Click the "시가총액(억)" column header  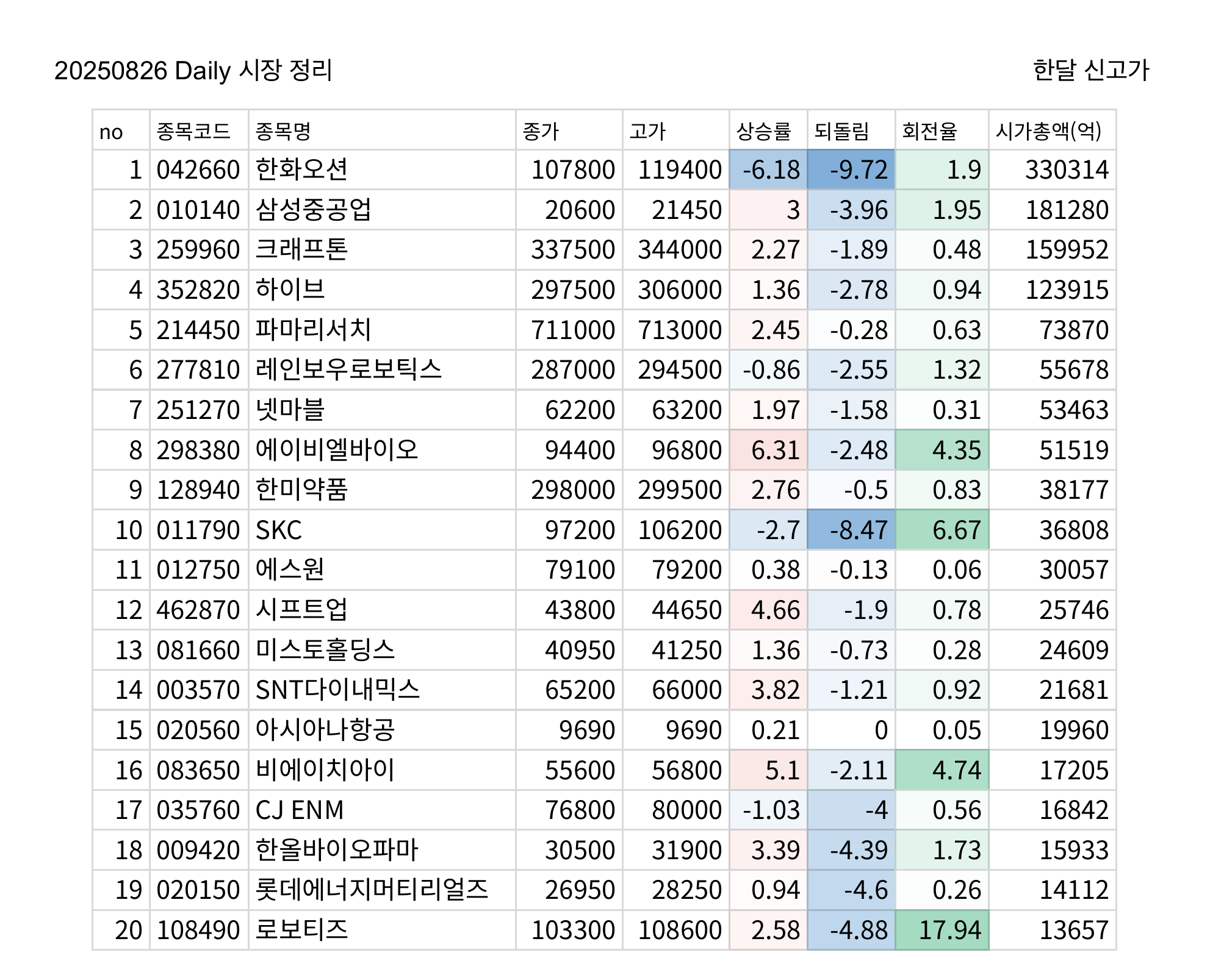tap(1048, 131)
